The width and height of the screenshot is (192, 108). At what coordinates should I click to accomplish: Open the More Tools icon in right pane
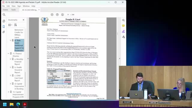point(123,37)
